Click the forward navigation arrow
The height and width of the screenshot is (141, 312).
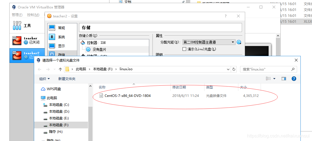pyautogui.click(x=48, y=69)
